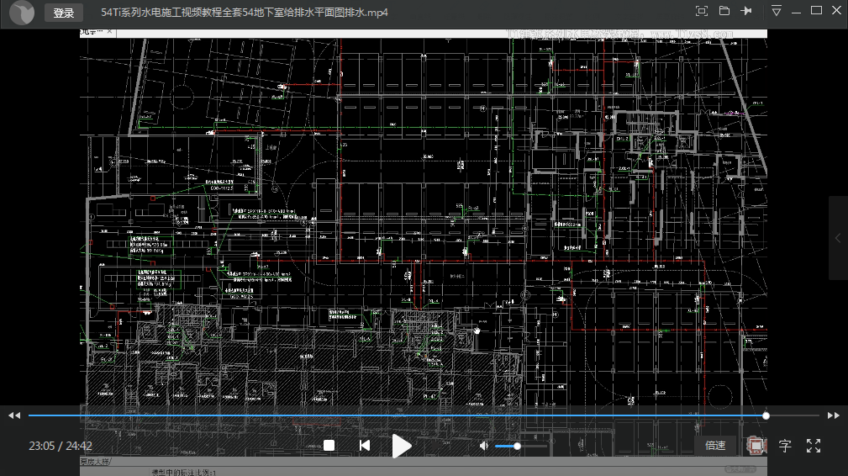Mute the speaker volume icon
The height and width of the screenshot is (476, 848).
point(484,446)
